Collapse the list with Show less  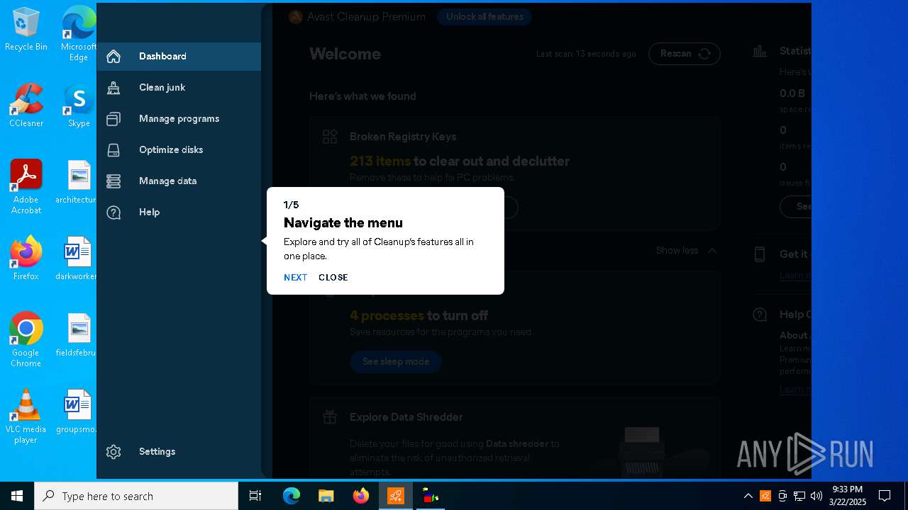coord(686,251)
